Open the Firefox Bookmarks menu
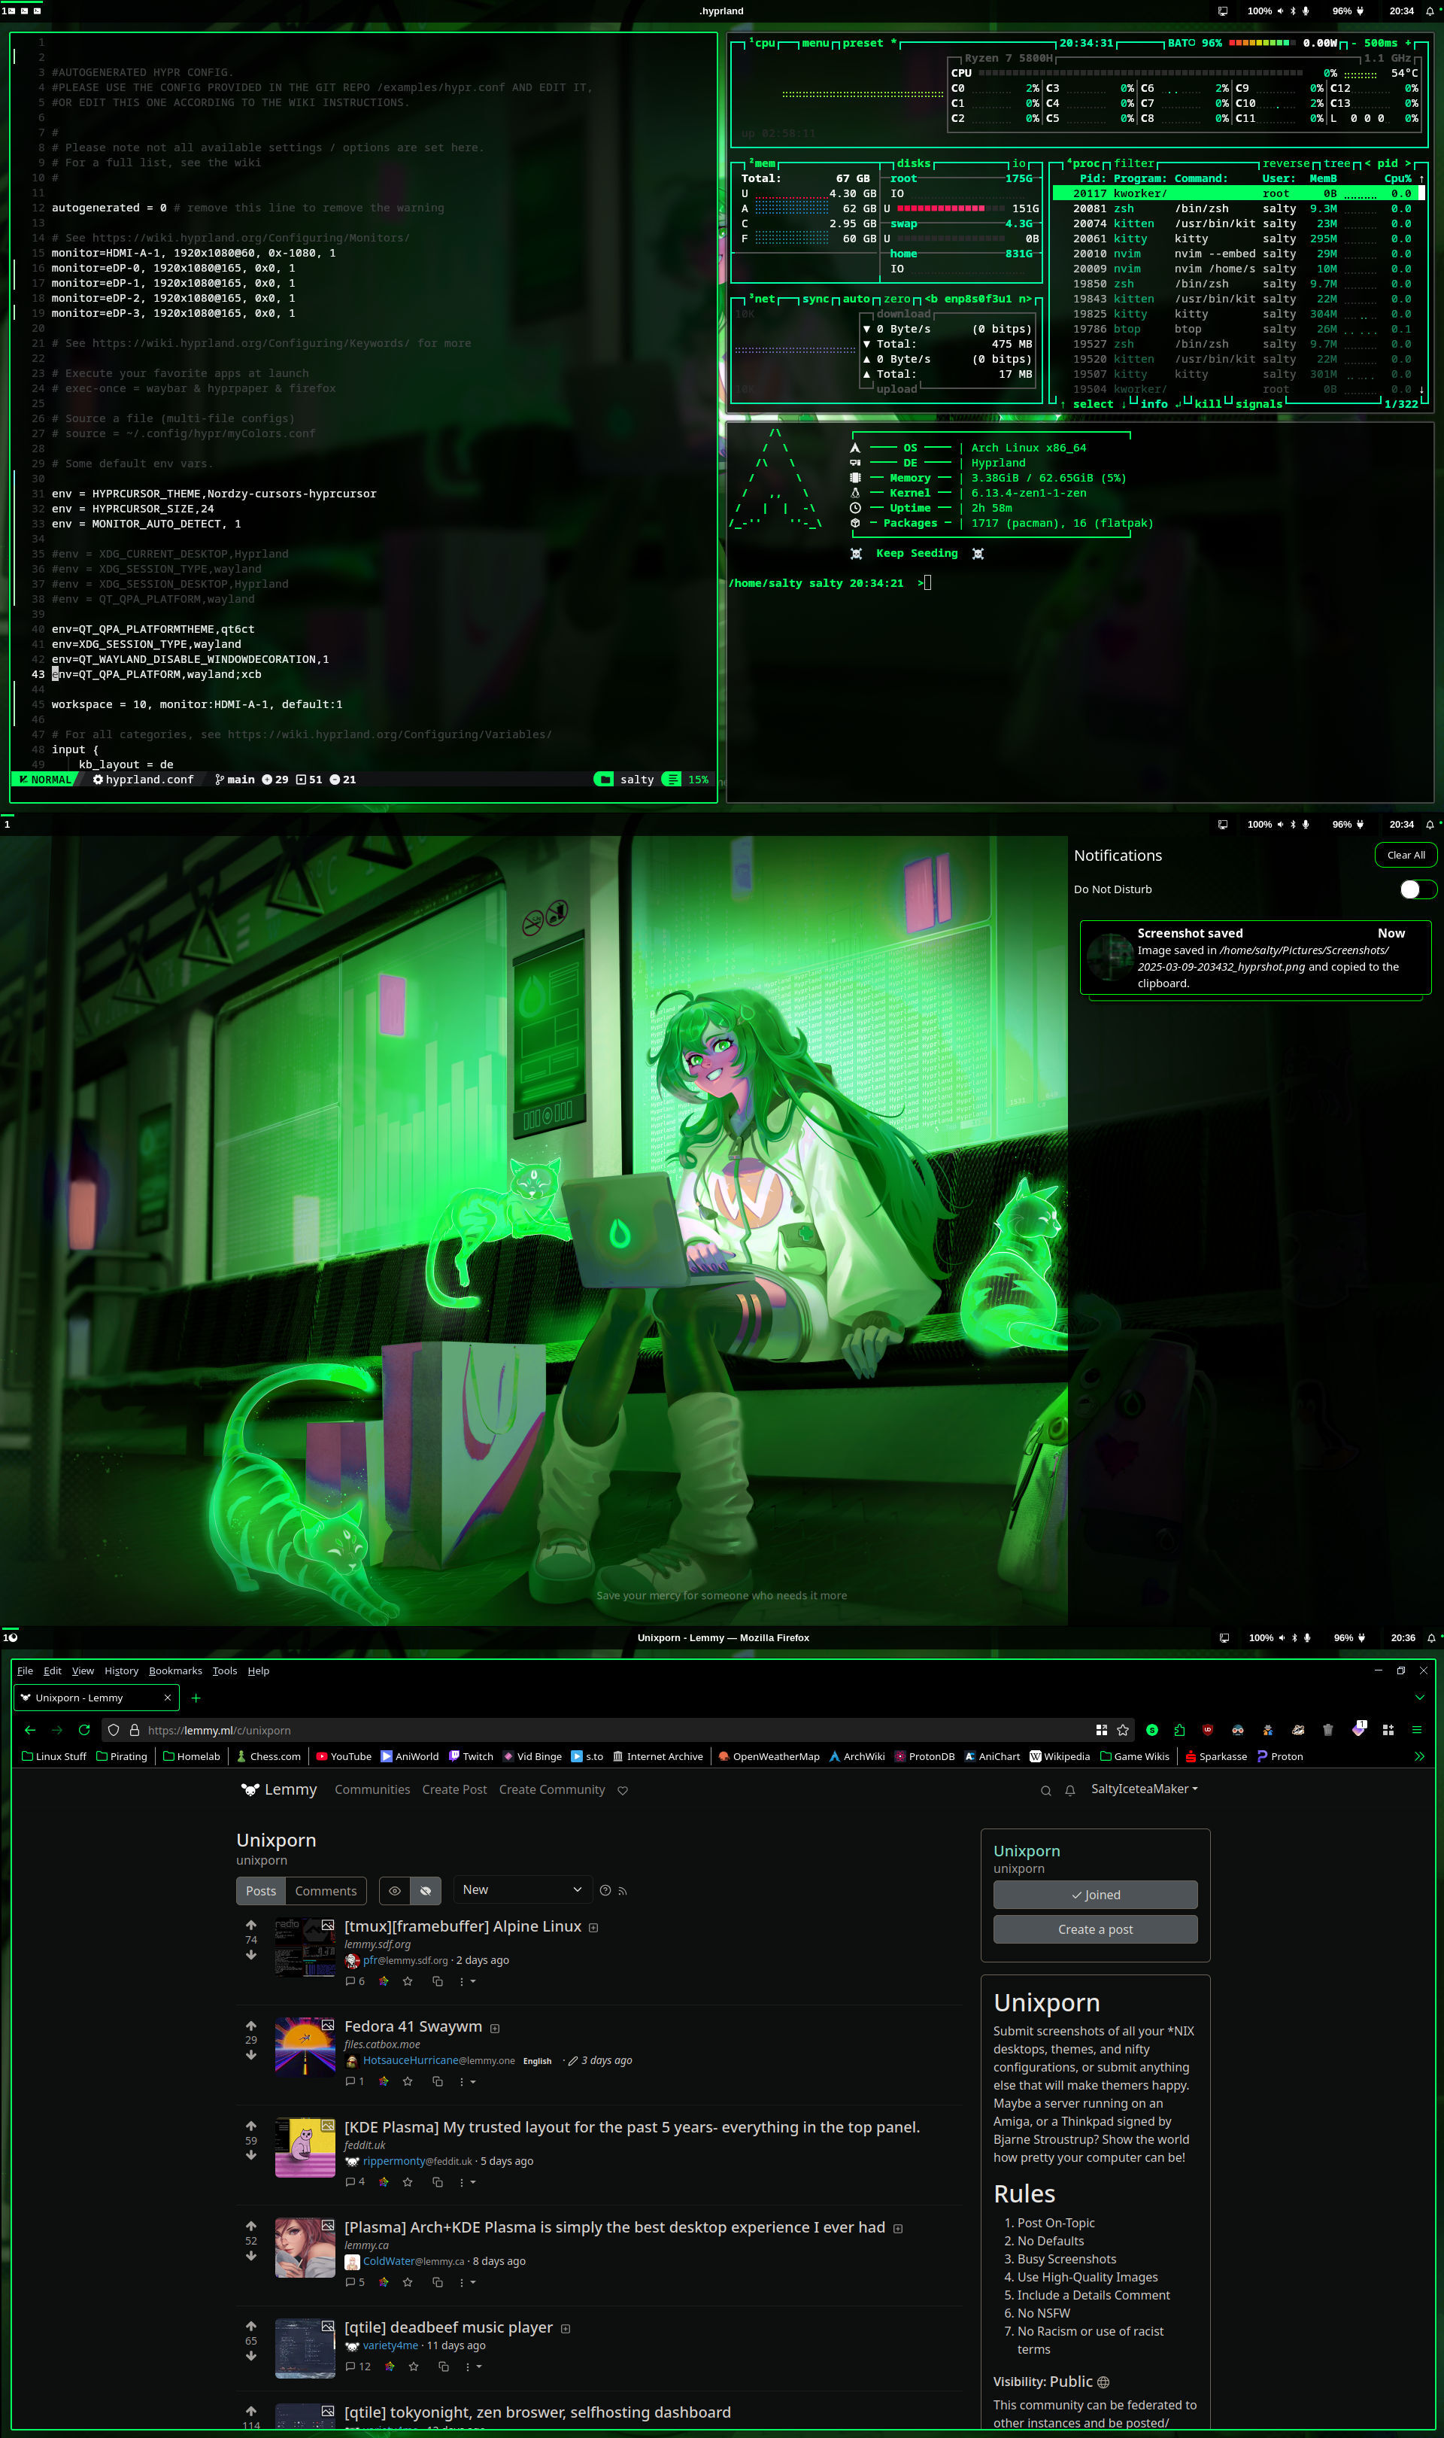Screen dimensions: 1444x2438 coord(175,1670)
